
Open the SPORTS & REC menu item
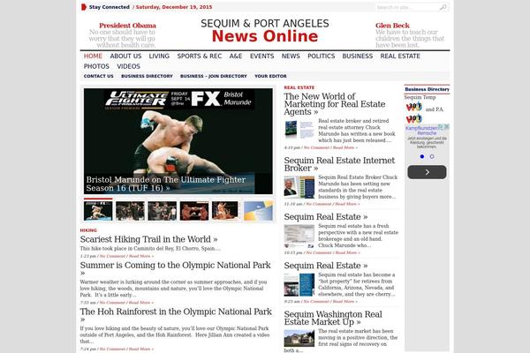click(x=200, y=56)
